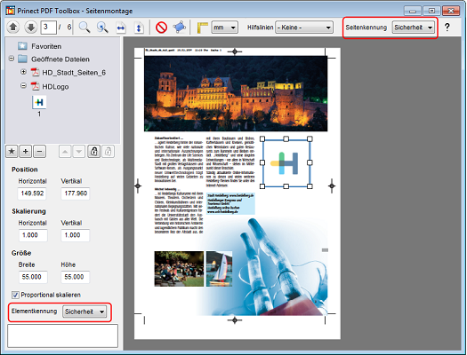Screen dimensions: 467x355
Task: Expand the HD_Stadt_Seiten_6 tree node
Action: click(23, 72)
